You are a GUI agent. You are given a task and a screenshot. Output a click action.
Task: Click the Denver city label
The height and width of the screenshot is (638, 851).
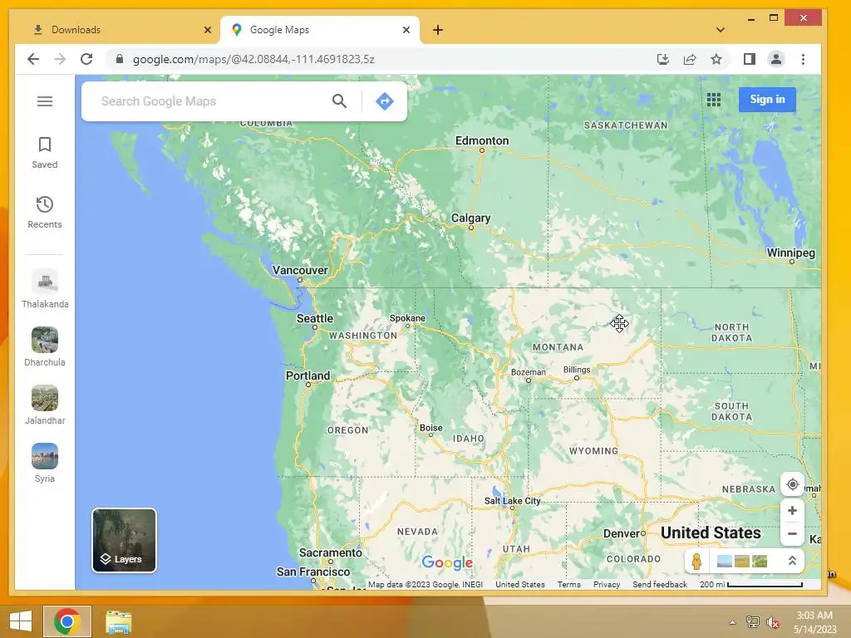pyautogui.click(x=621, y=533)
